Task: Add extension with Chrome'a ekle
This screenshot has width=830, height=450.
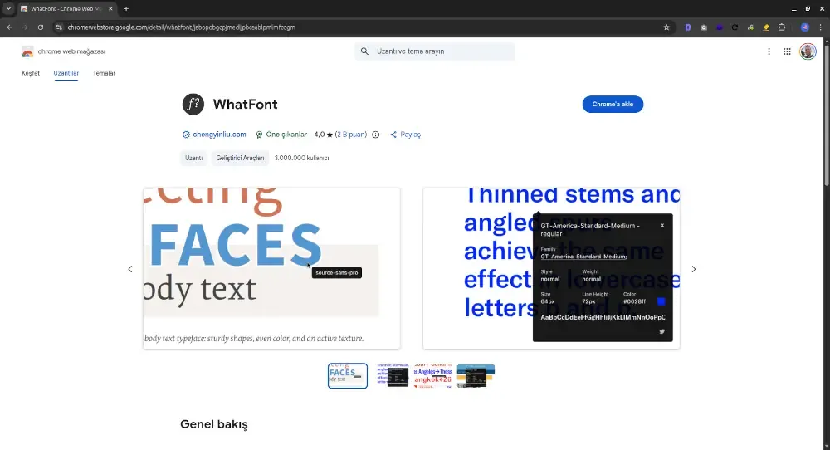Action: (x=613, y=105)
